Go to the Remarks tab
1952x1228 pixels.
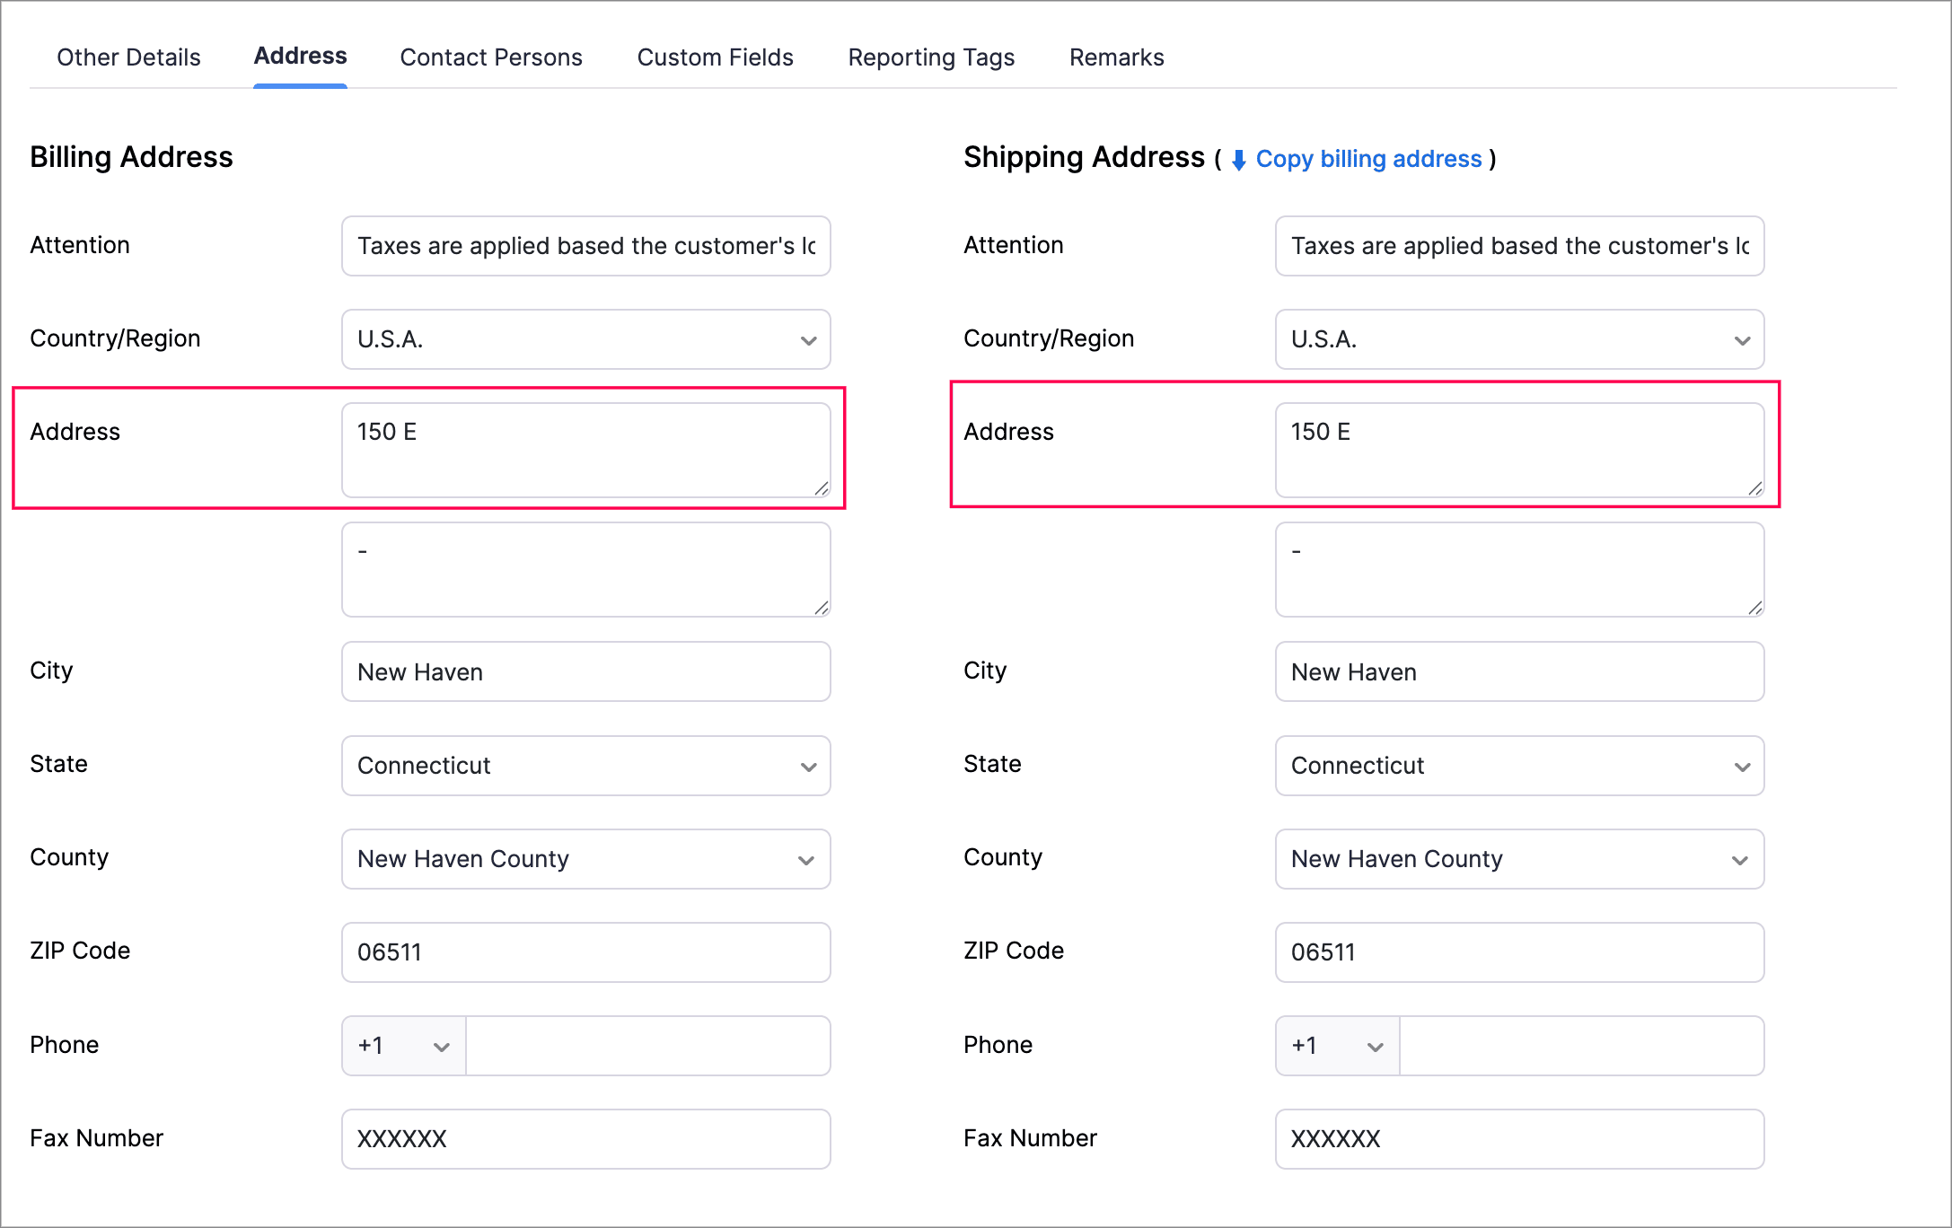coord(1116,57)
